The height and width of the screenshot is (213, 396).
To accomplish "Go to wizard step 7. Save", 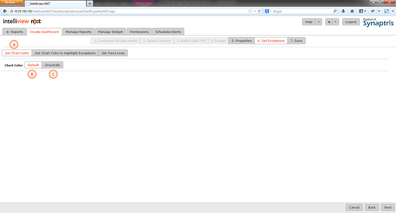I will tap(296, 41).
